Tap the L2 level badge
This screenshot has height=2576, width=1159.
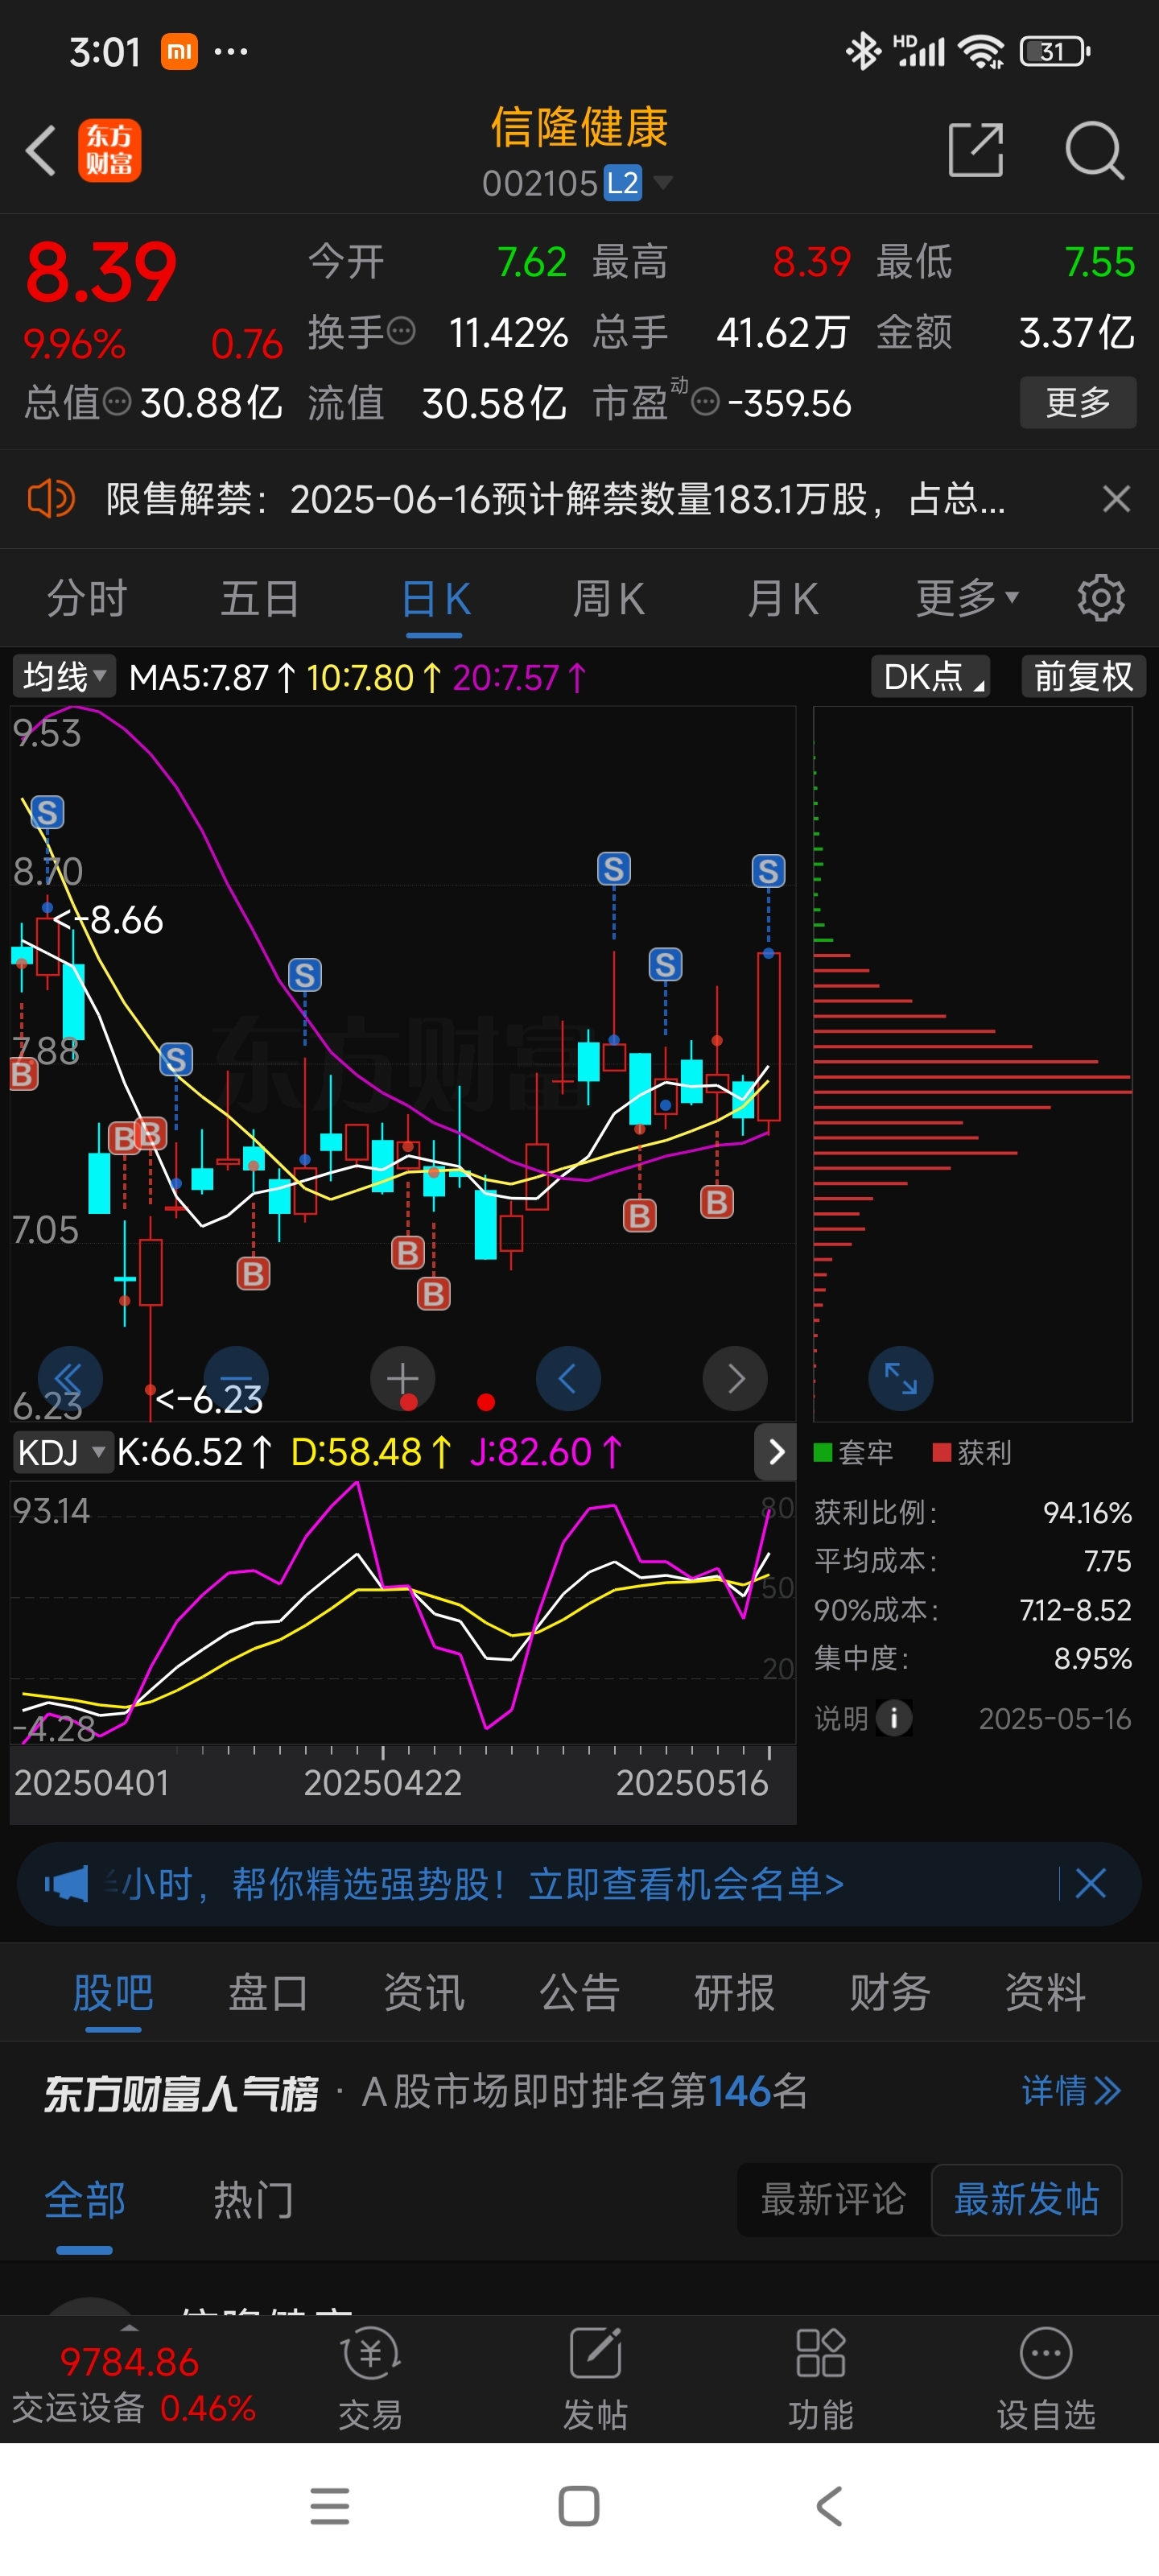pyautogui.click(x=623, y=183)
